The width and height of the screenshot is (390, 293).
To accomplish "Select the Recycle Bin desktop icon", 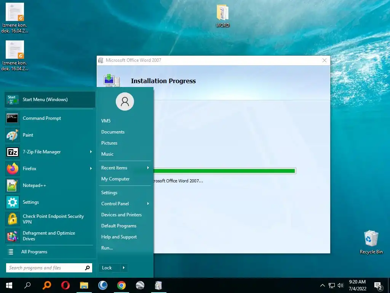I will click(371, 242).
